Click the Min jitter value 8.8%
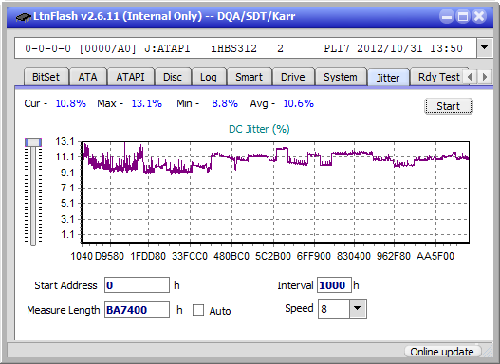 225,103
